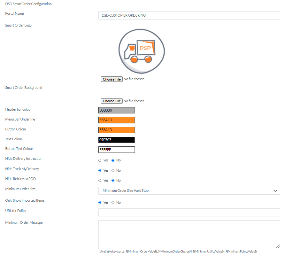Select No for Hide Track MyDelivery
Image resolution: width=285 pixels, height=257 pixels.
[x=113, y=170]
